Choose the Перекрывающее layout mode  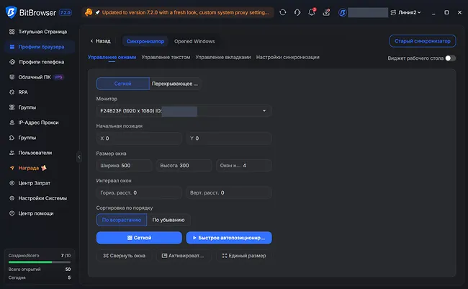[175, 84]
